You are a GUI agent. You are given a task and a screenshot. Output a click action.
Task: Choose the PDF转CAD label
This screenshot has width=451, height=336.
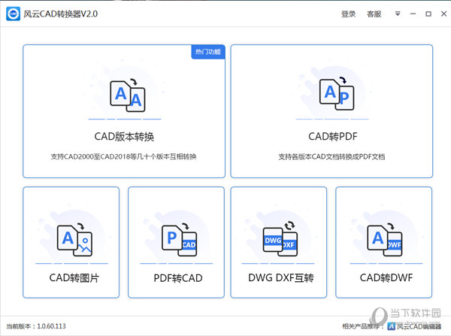178,278
